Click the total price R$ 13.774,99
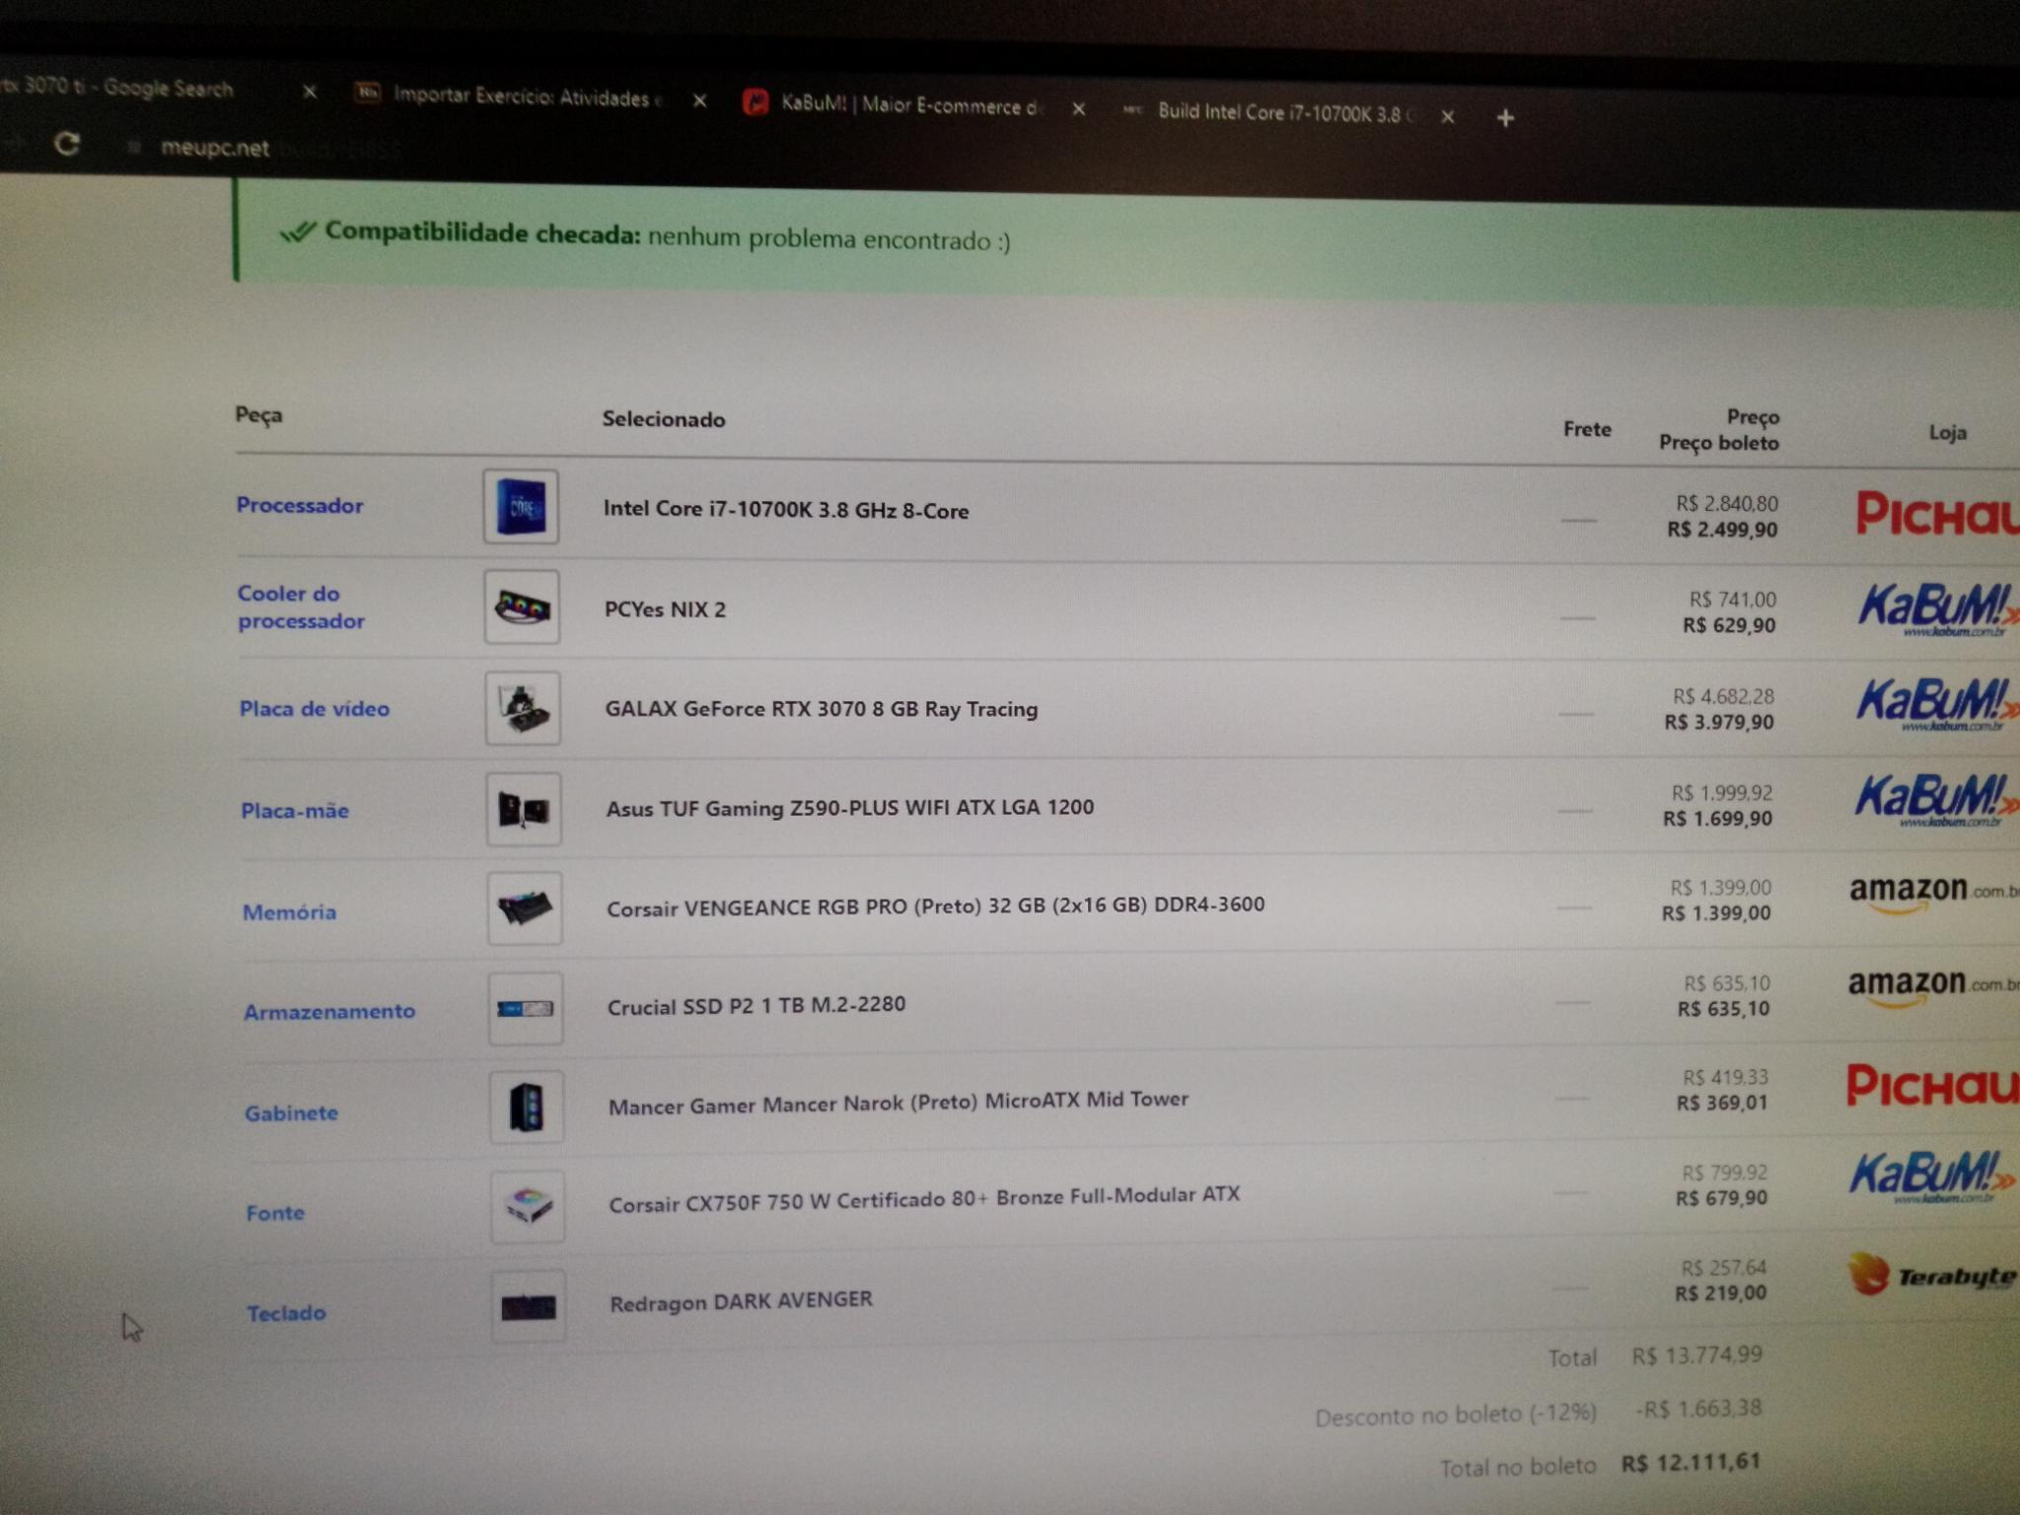The height and width of the screenshot is (1515, 2020). tap(1696, 1355)
